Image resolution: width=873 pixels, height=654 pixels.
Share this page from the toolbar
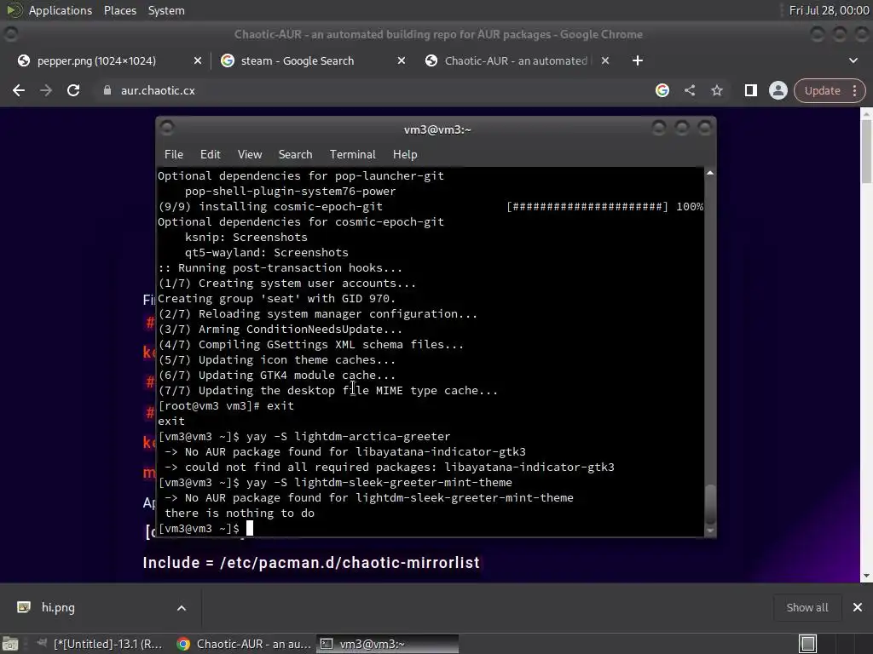coord(689,90)
